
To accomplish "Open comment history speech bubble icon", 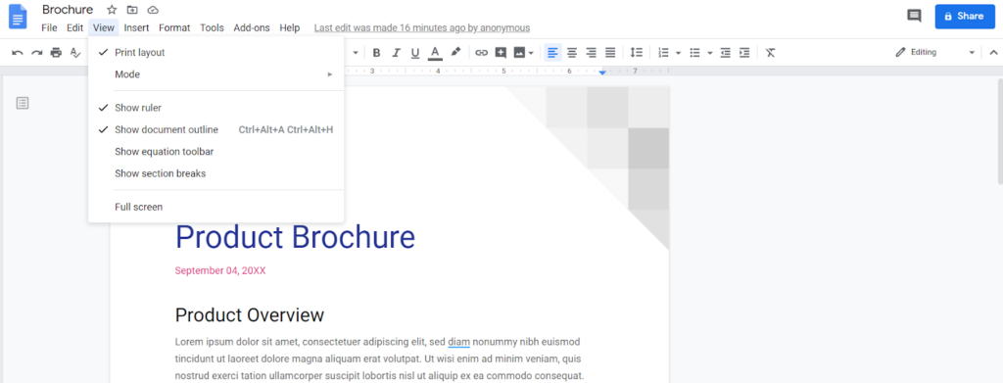I will [x=914, y=16].
